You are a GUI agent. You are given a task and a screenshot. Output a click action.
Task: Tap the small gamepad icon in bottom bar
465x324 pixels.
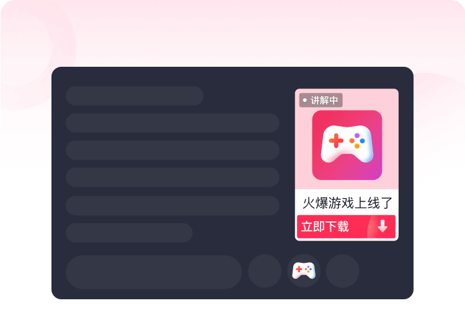(x=304, y=270)
